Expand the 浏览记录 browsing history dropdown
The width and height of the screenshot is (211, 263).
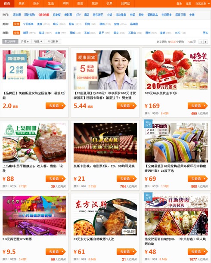pyautogui.click(x=203, y=3)
